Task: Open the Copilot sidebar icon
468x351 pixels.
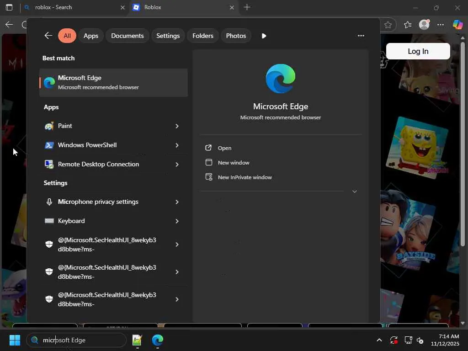Action: click(x=457, y=24)
